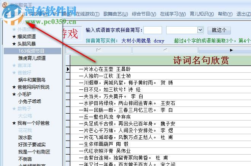Select row 一人独钓一江秋 王士祯

click(161, 76)
